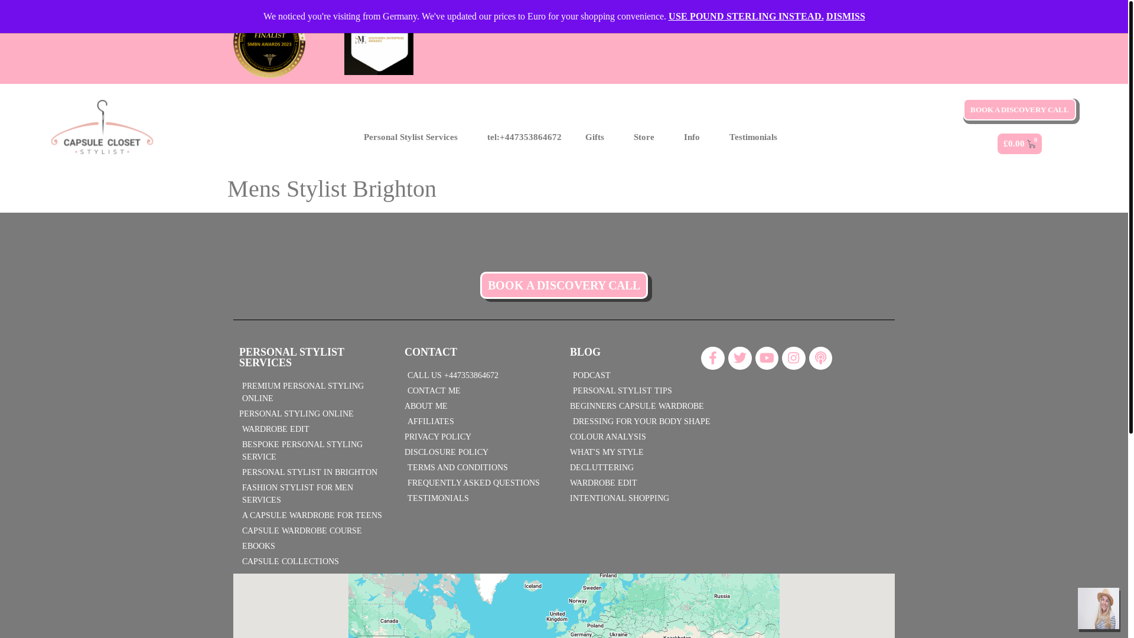
Task: Click the Capsule Closet Stylist logo
Action: click(x=102, y=127)
